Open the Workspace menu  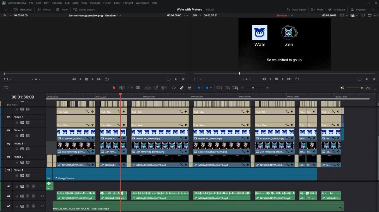point(142,3)
